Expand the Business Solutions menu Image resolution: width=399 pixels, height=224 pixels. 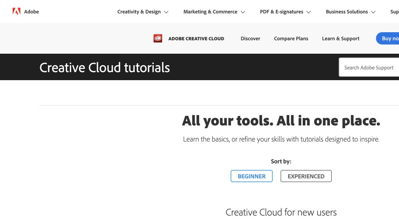coord(350,12)
